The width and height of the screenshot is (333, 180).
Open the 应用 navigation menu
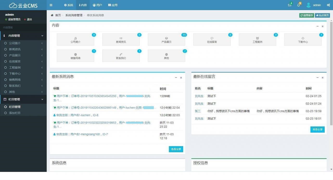[x=113, y=5]
